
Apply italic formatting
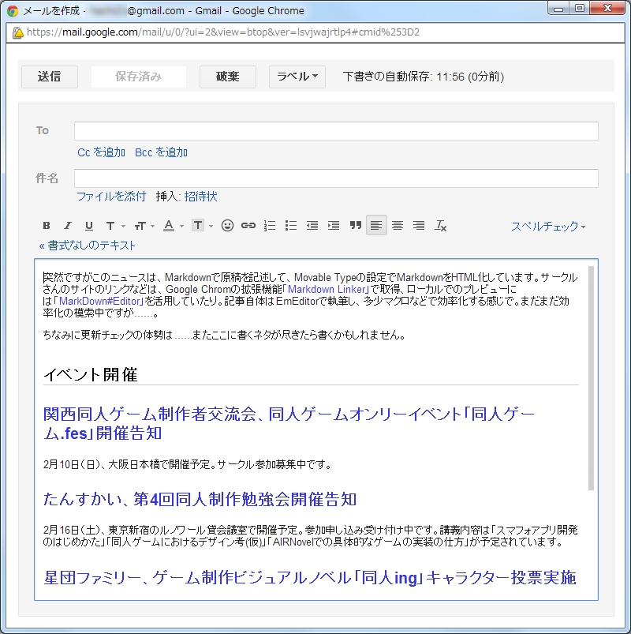(68, 225)
